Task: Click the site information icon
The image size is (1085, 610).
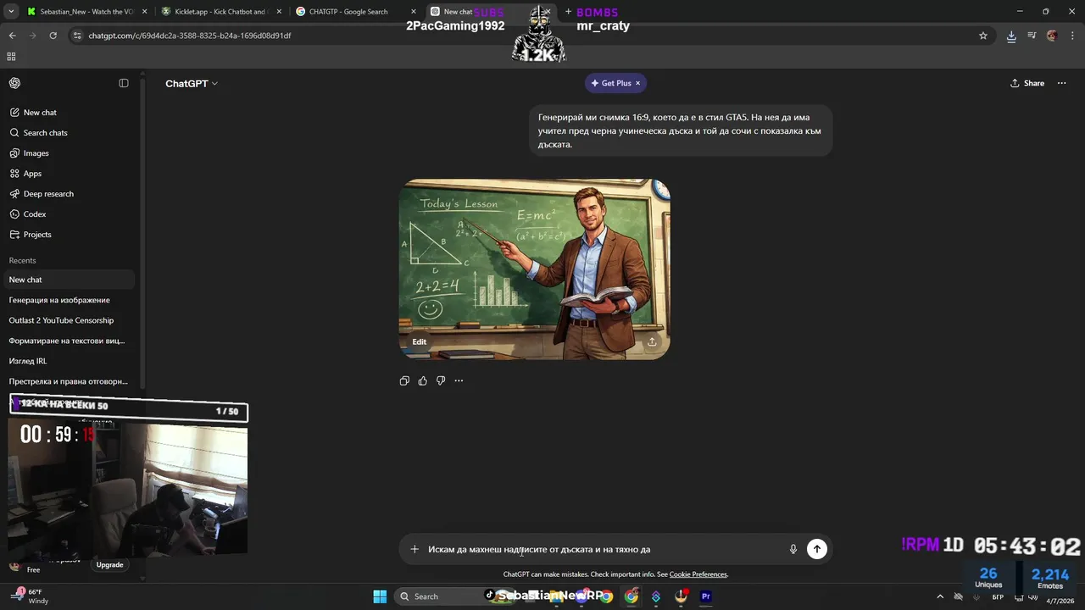Action: [77, 36]
